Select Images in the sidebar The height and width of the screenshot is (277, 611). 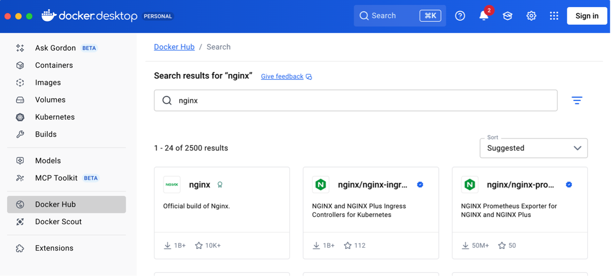tap(48, 83)
